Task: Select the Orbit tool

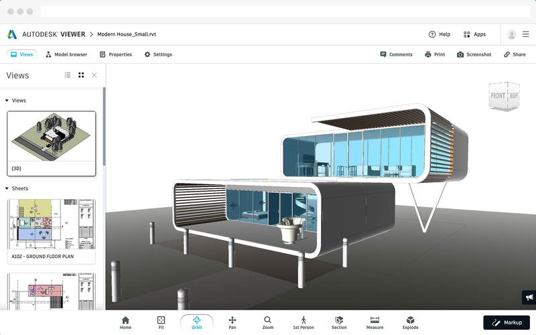Action: pyautogui.click(x=196, y=322)
